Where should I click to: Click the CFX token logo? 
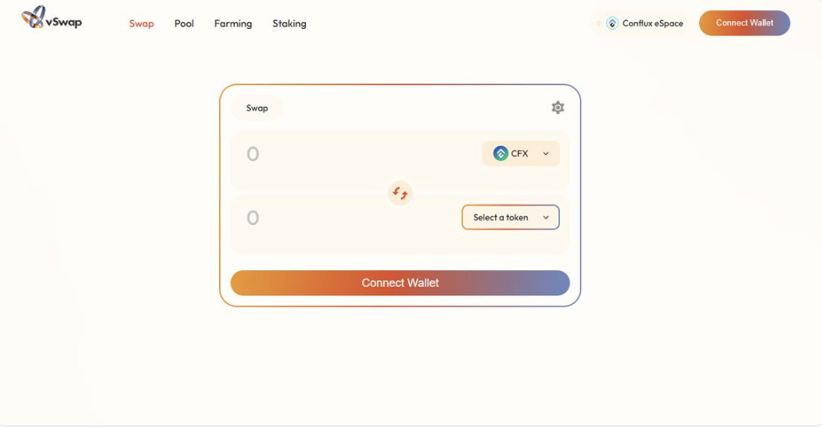(x=501, y=154)
